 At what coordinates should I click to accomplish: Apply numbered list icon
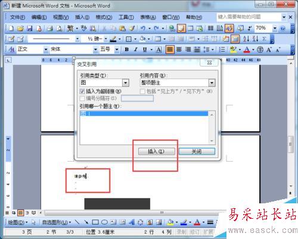click(222, 49)
